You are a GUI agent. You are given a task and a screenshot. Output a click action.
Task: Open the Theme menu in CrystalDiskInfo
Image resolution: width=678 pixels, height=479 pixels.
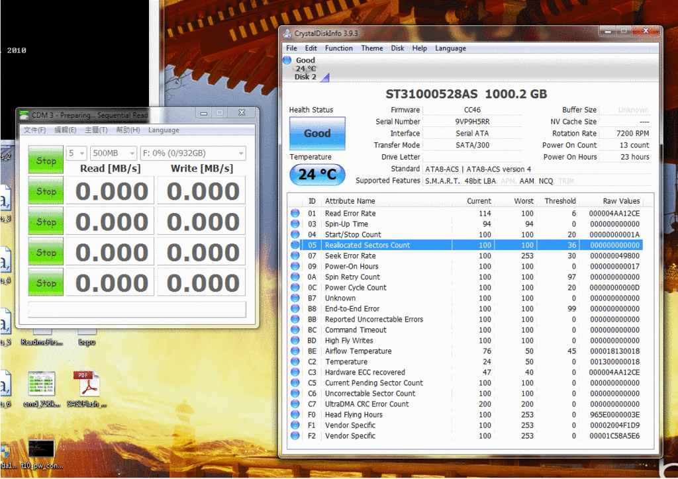371,48
